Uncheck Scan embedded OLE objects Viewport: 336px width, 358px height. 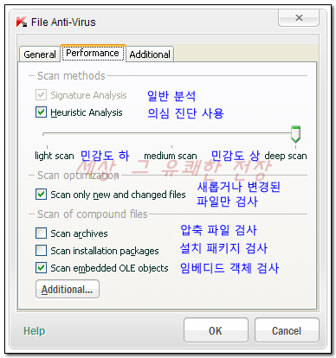(x=41, y=268)
